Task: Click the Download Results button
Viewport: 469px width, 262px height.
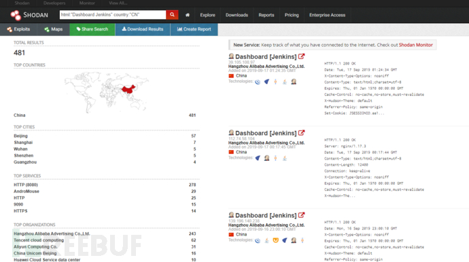Action: click(143, 29)
